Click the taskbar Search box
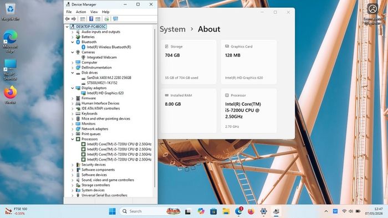This screenshot has width=388, height=218. click(150, 211)
